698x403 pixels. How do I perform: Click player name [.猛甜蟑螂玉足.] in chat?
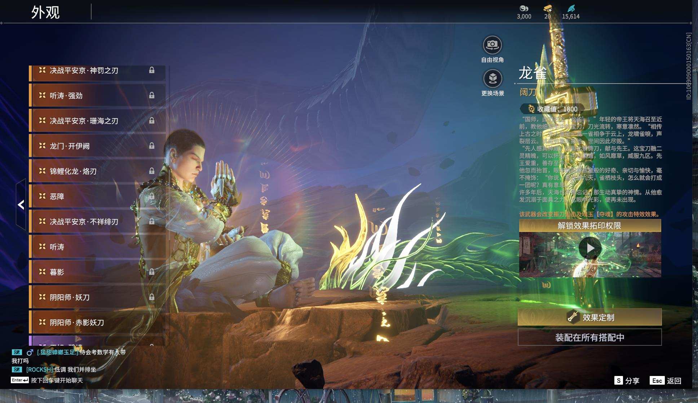58,352
